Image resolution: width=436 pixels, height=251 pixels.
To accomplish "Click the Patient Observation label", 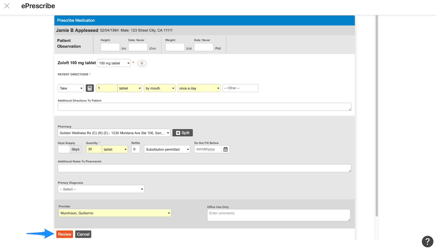I will click(x=69, y=44).
